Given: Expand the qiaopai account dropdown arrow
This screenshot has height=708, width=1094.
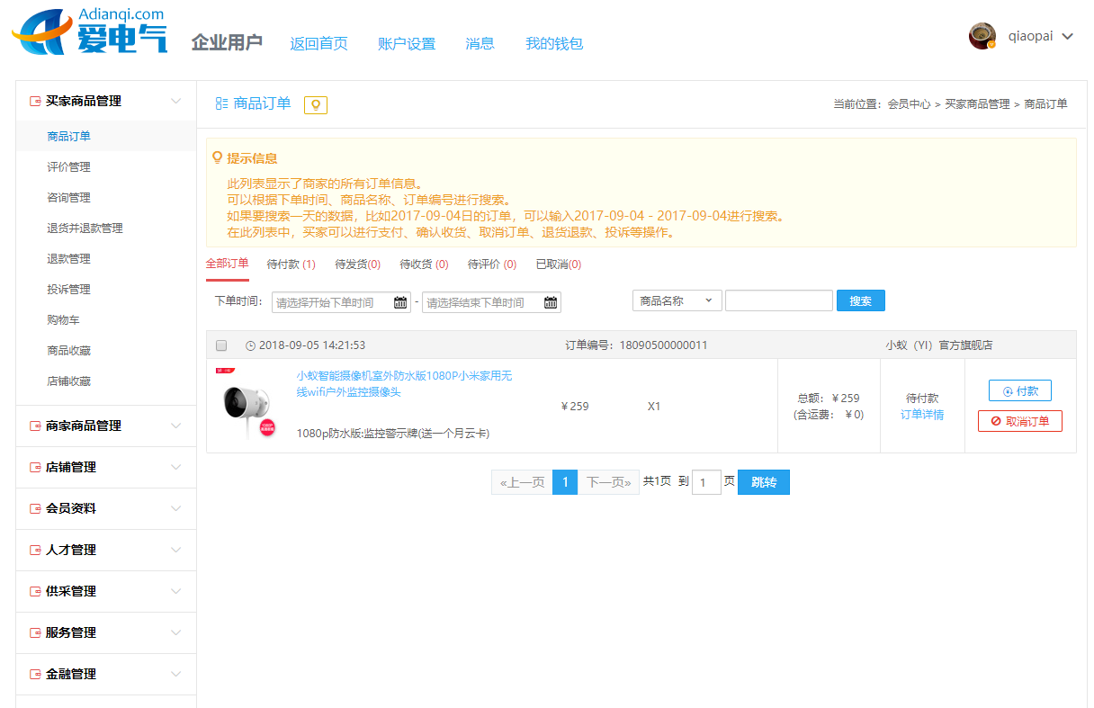Looking at the screenshot, I should click(1068, 37).
